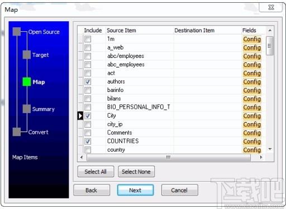
Task: Open Config for the 1m row
Action: click(x=252, y=39)
